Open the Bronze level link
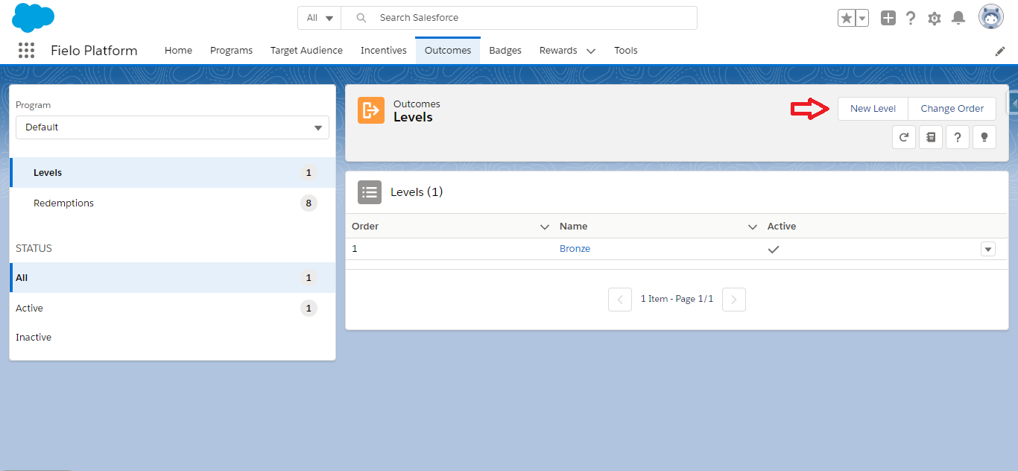Screen dimensions: 1018x471 click(575, 249)
